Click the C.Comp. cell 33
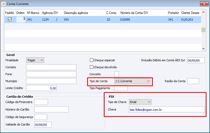210x133 pixels. [x=108, y=20]
